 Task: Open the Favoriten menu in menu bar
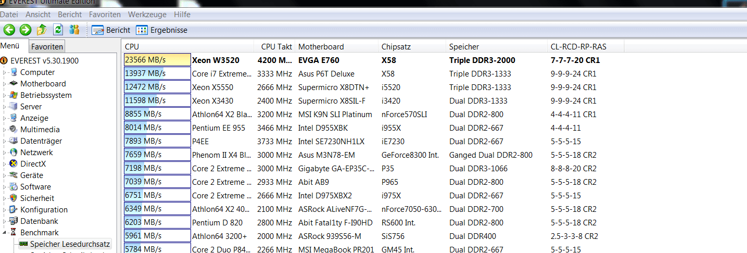click(105, 15)
